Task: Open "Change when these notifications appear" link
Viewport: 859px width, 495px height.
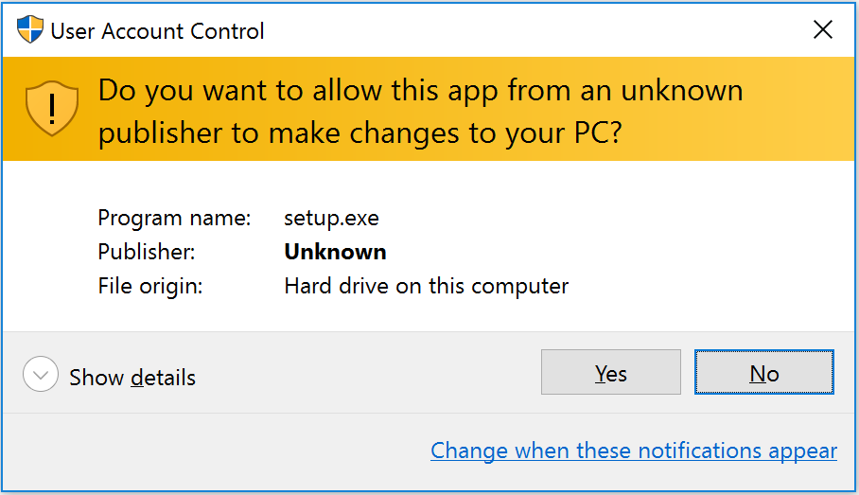Action: [634, 451]
